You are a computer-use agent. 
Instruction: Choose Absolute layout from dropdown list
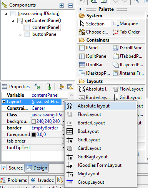pyautogui.click(x=101, y=106)
